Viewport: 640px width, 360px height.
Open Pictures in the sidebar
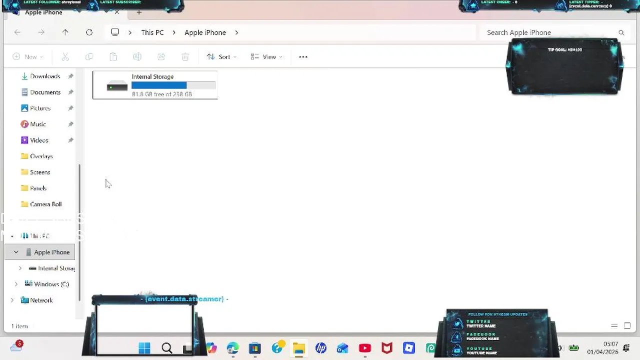(40, 108)
